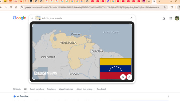Click the AI Overview sparkle heading
The image size is (180, 101).
[x=21, y=96]
